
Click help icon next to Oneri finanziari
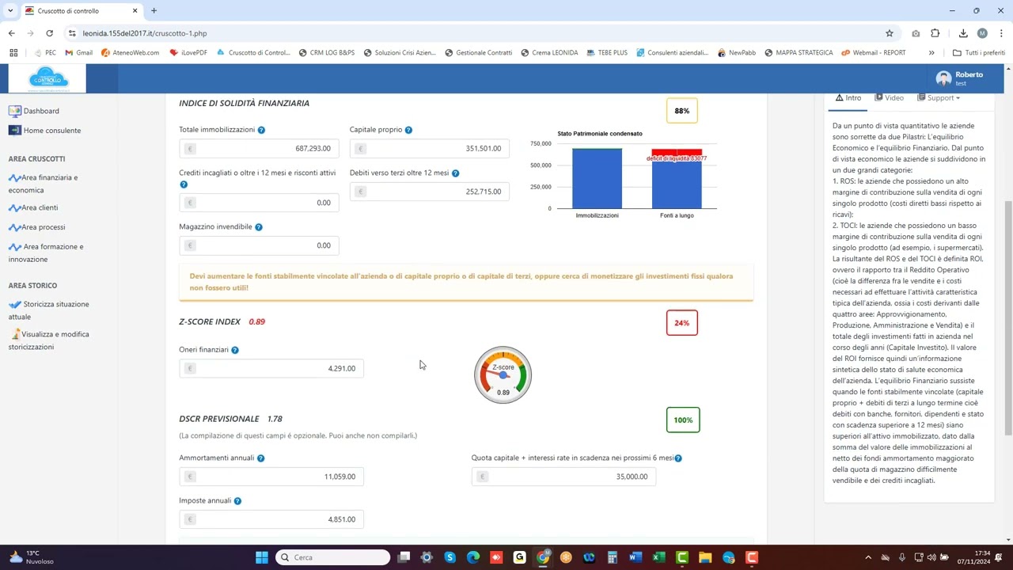(234, 350)
